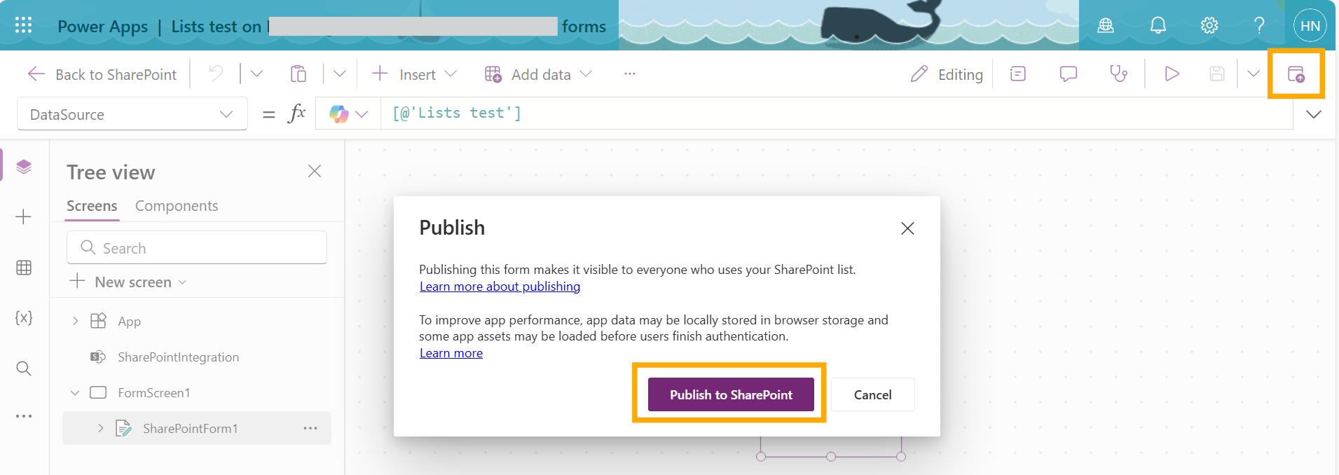Open the toolbar overflow ellipsis
The height and width of the screenshot is (475, 1339).
click(x=630, y=74)
